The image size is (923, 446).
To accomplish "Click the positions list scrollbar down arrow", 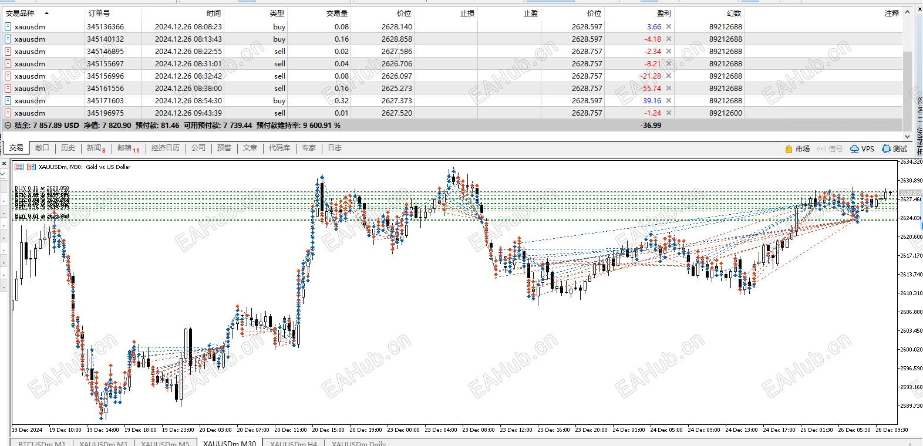I will pyautogui.click(x=907, y=136).
